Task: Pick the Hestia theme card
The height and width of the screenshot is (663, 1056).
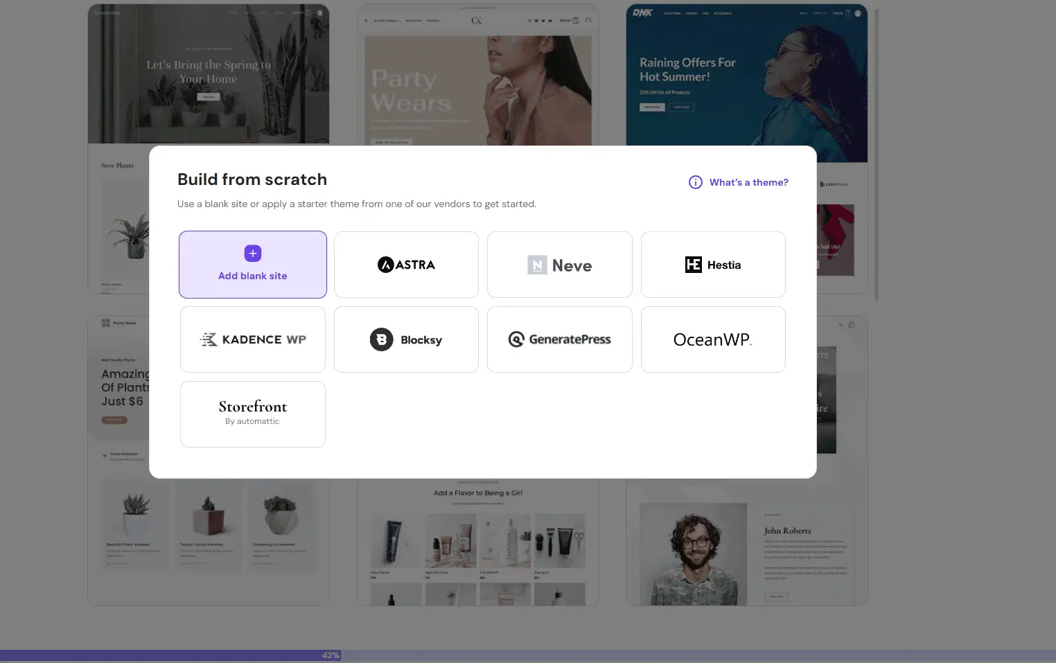Action: [x=713, y=265]
